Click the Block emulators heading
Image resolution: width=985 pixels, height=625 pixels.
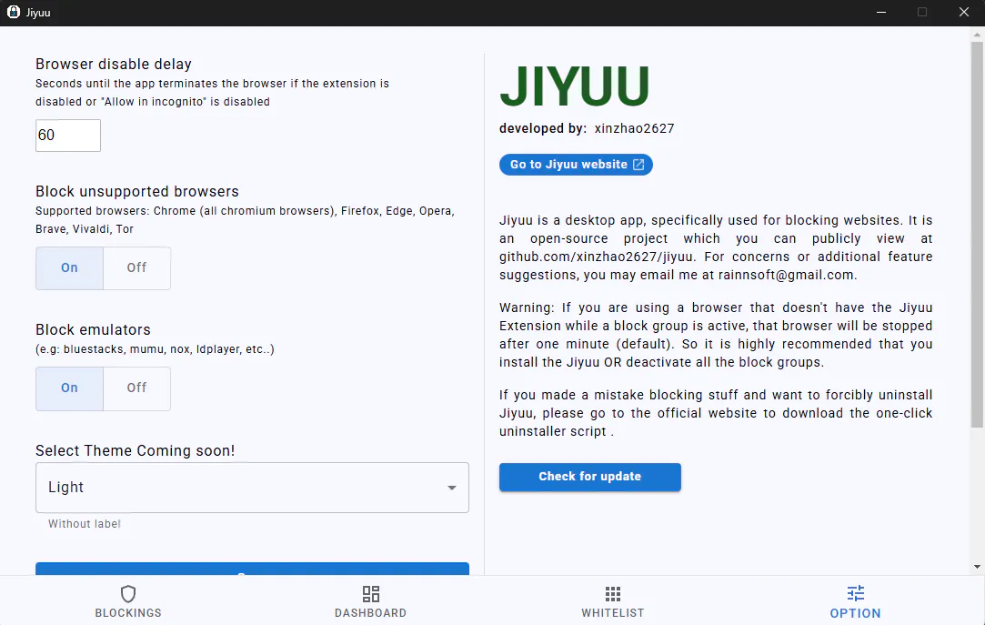(93, 329)
